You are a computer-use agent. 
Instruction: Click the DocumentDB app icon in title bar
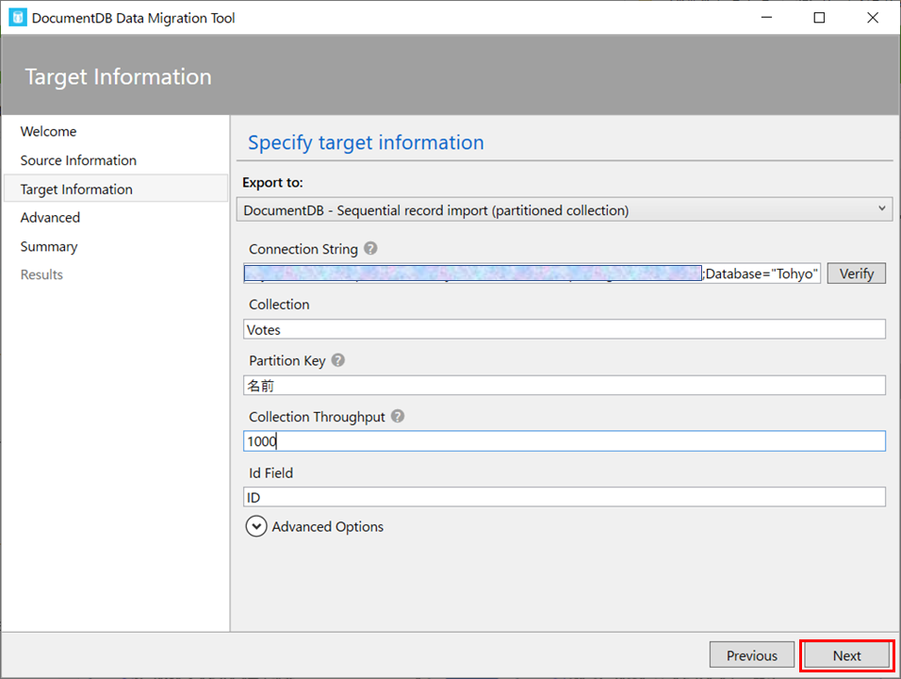tap(17, 17)
